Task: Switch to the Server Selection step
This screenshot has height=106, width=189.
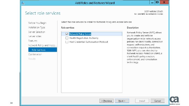Action: click(37, 32)
